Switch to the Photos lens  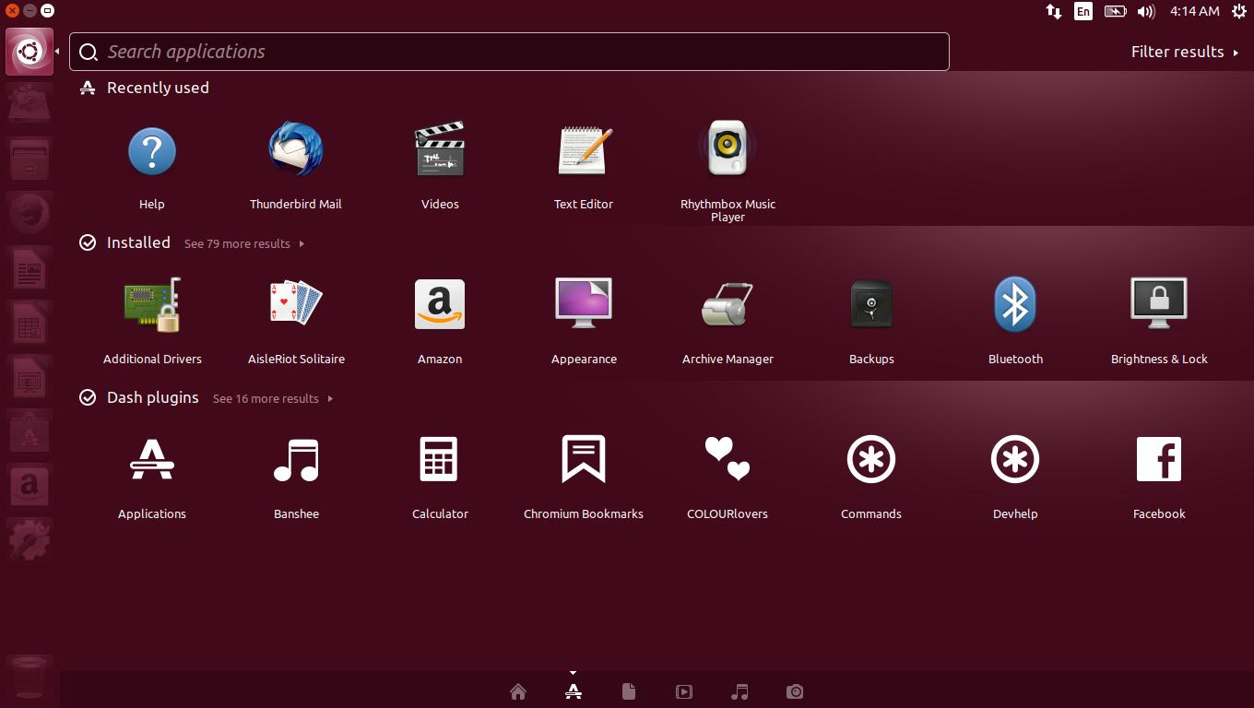[x=795, y=691]
